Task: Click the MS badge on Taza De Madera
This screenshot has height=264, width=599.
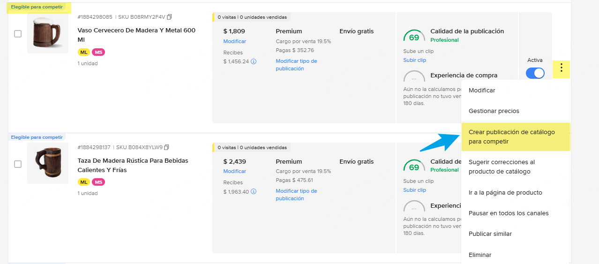Action: click(x=98, y=182)
